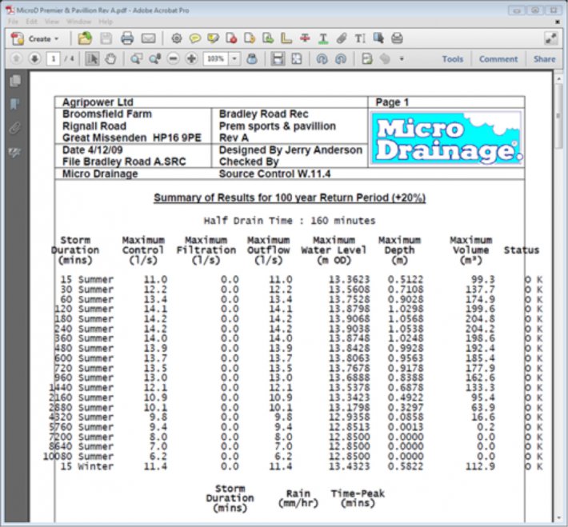The width and height of the screenshot is (568, 527).
Task: Print the document with the printer icon
Action: (x=127, y=38)
